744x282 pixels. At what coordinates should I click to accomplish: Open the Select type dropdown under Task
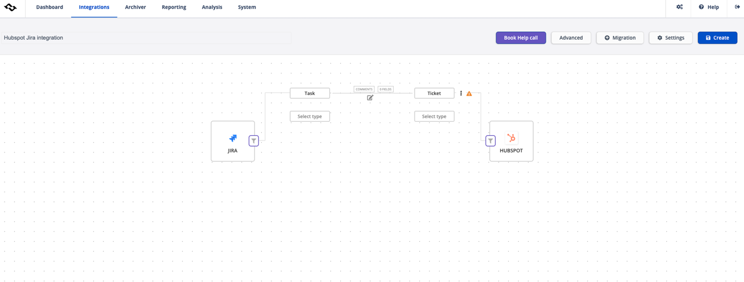pos(310,117)
